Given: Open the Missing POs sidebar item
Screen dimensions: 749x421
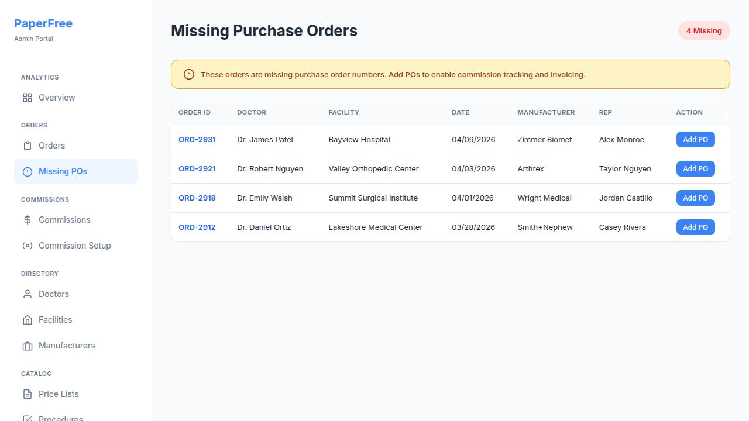Looking at the screenshot, I should [x=63, y=171].
